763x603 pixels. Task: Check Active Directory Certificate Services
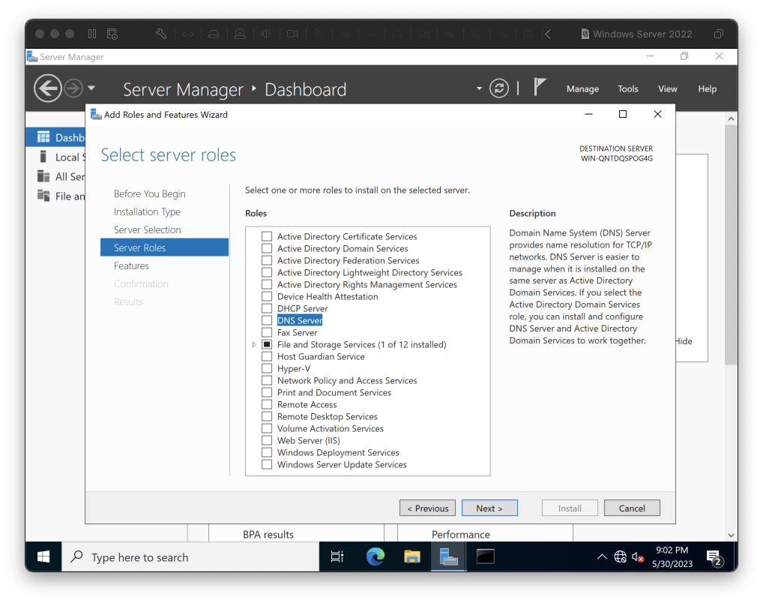point(267,236)
